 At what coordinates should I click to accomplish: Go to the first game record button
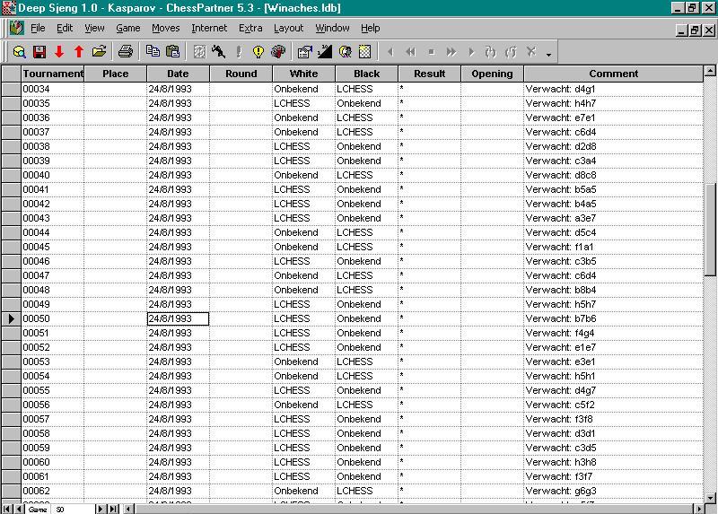point(7,509)
